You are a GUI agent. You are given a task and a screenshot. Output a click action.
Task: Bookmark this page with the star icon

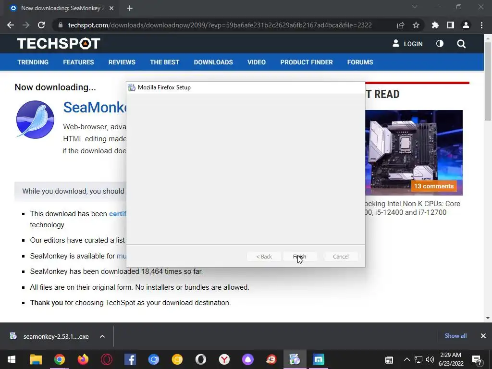[416, 25]
